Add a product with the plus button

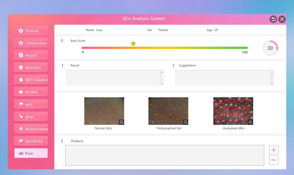pos(273,150)
